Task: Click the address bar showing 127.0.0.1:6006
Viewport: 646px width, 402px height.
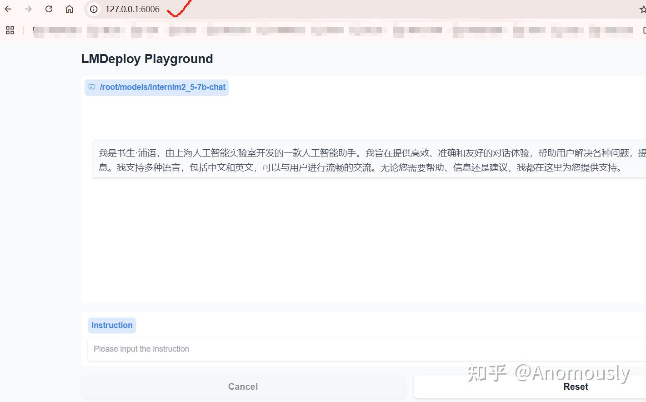Action: [x=132, y=9]
